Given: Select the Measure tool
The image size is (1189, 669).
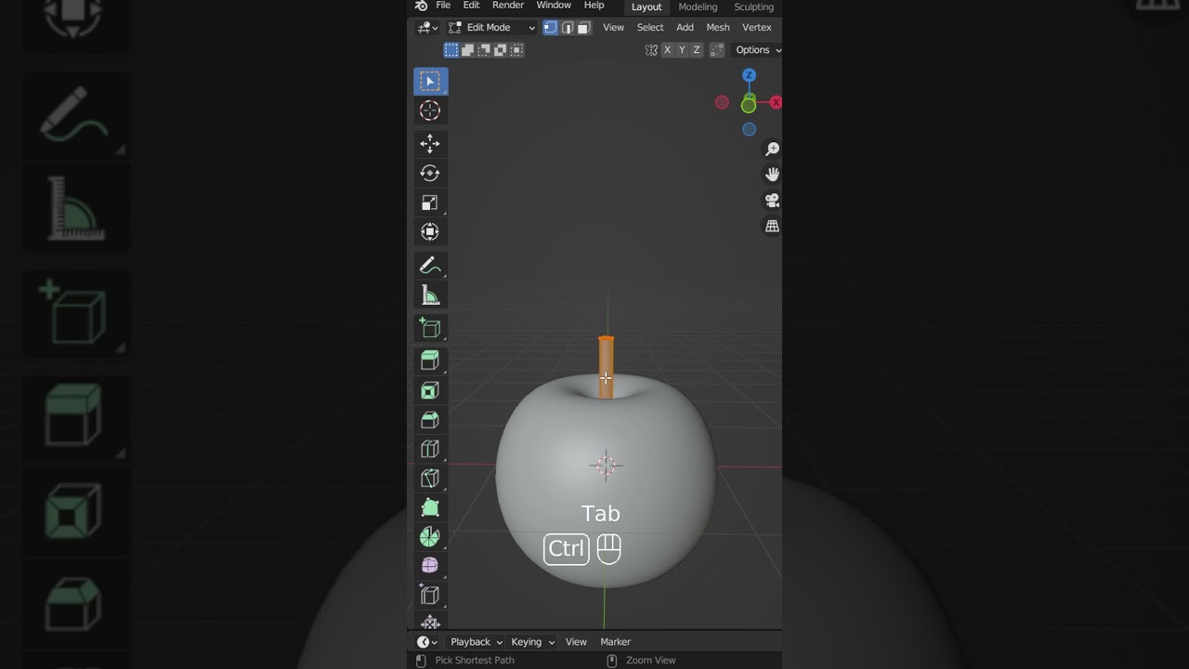Looking at the screenshot, I should (x=430, y=295).
